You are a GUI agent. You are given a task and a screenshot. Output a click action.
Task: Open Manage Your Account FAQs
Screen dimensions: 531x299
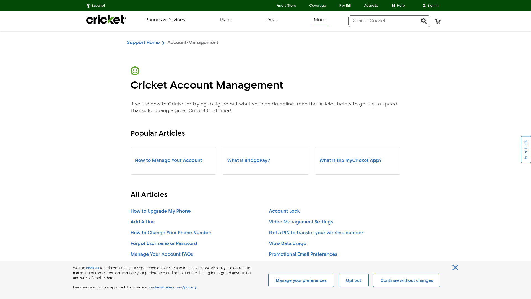[x=162, y=254]
